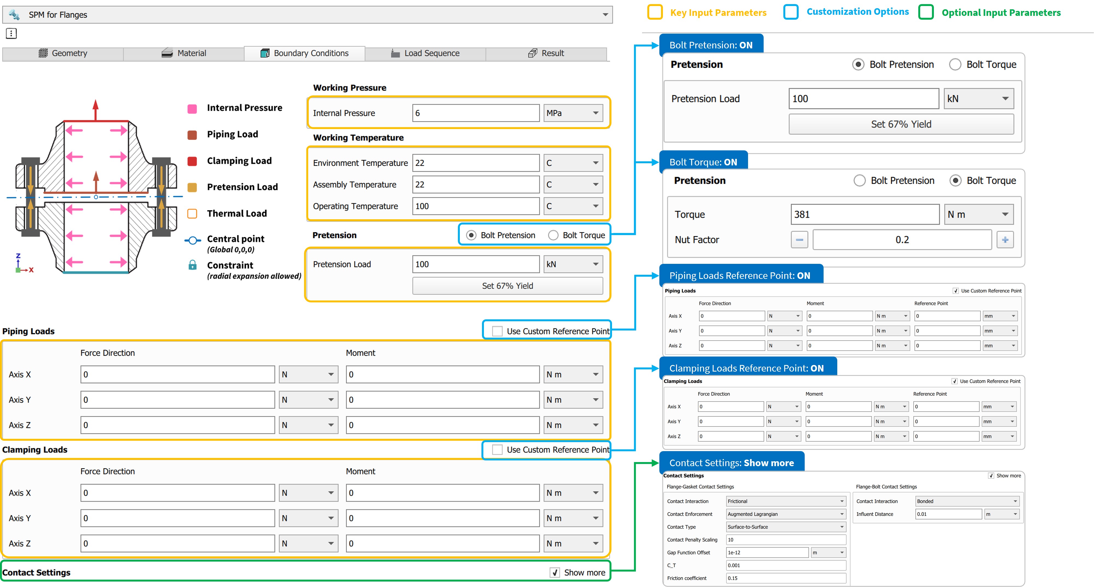
Task: Select the Bolt Torque radio option
Action: click(x=553, y=235)
